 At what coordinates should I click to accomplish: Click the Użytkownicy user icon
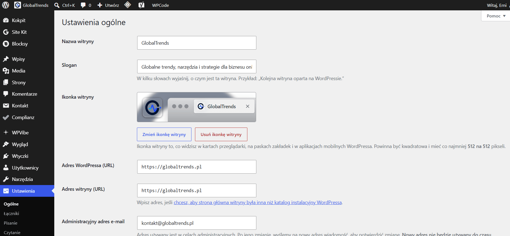(6, 168)
